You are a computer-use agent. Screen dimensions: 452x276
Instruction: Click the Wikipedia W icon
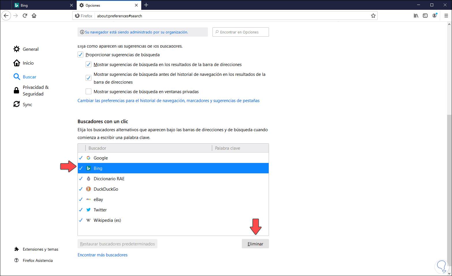(x=88, y=220)
